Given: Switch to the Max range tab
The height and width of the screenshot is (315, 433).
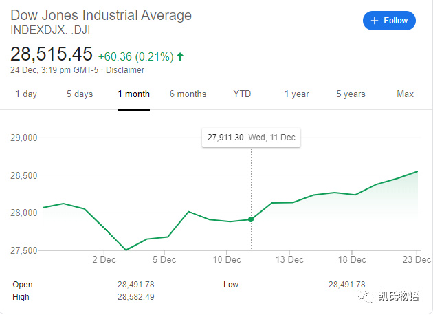Looking at the screenshot, I should point(405,94).
